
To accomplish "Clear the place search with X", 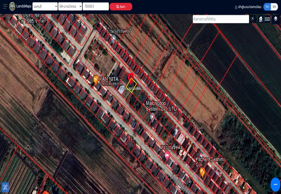I will point(253,19).
